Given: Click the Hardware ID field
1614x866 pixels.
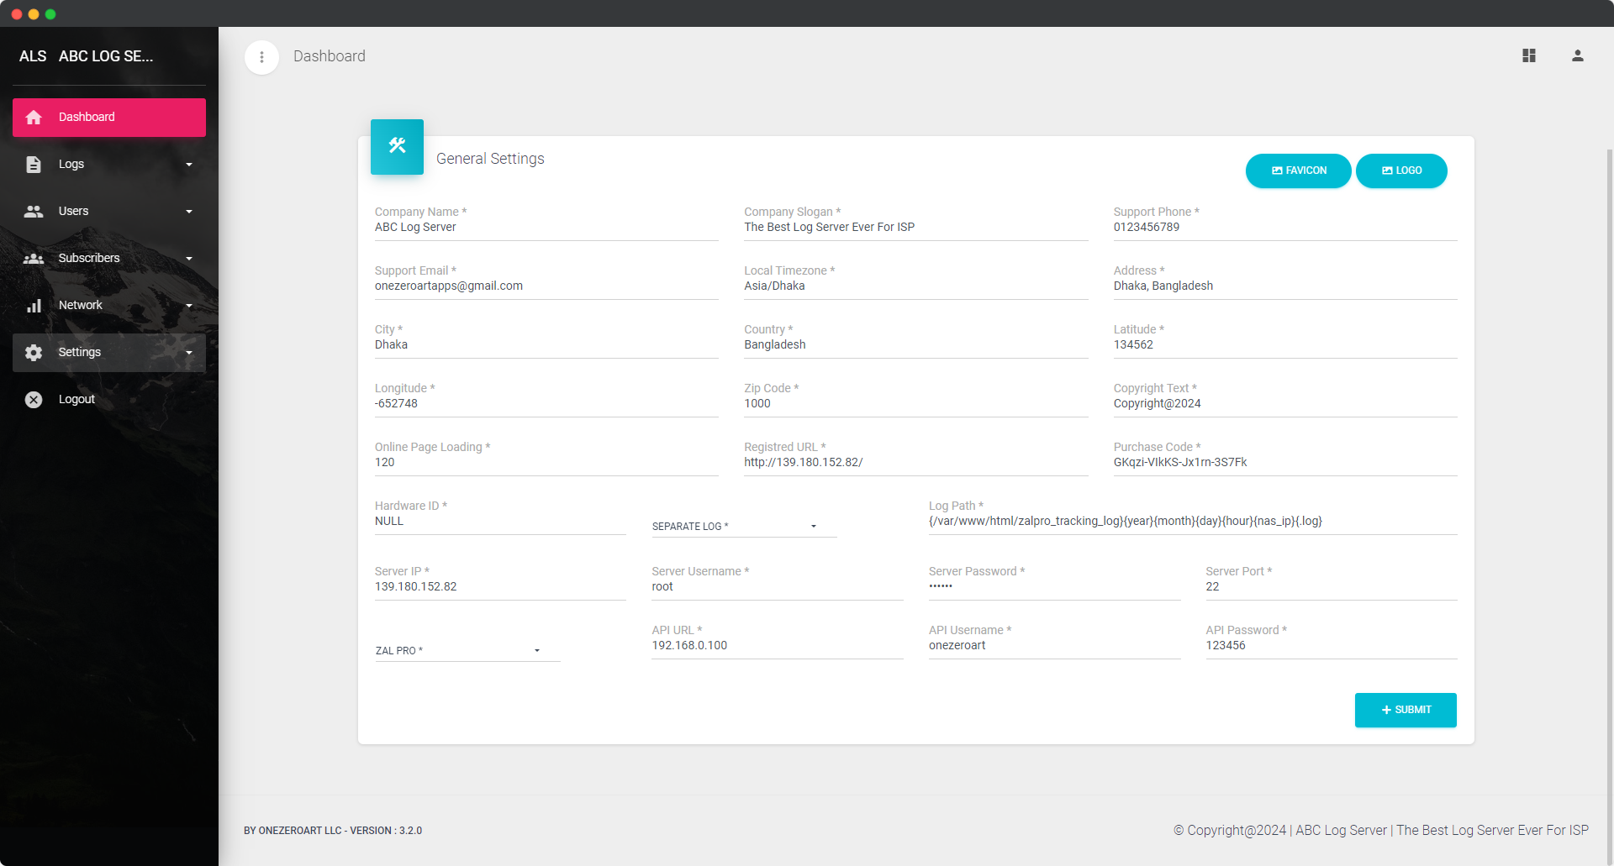Looking at the screenshot, I should tap(500, 521).
